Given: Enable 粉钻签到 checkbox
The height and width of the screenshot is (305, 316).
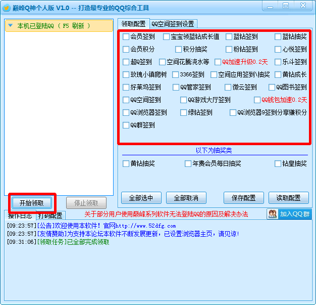Looking at the screenshot, I should point(229,49).
